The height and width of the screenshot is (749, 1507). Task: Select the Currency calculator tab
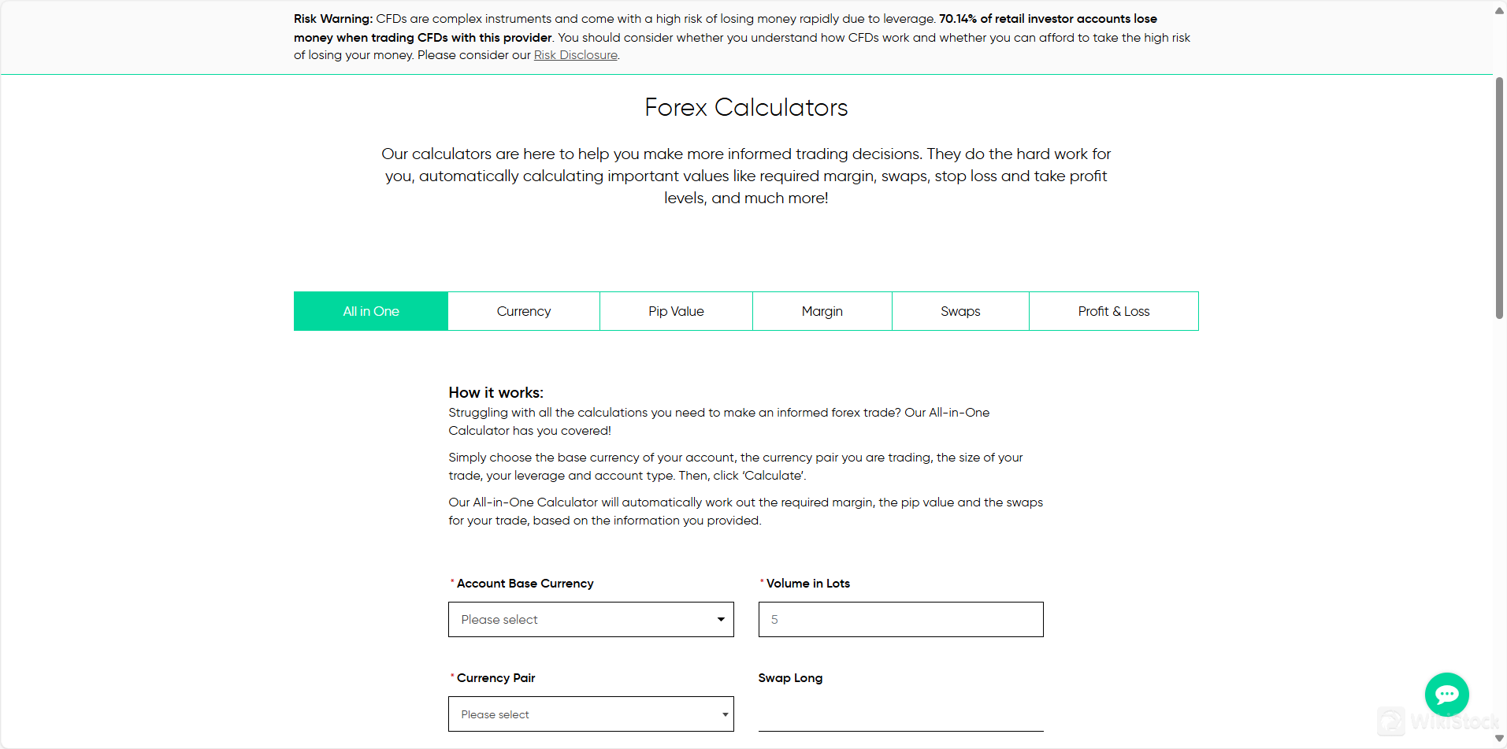(524, 311)
